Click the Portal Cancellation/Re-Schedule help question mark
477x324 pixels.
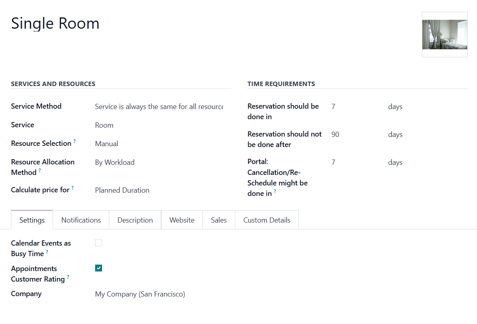coord(275,191)
